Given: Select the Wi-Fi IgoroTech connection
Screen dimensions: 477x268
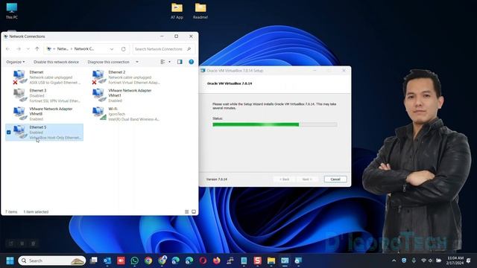Looking at the screenshot, I should (x=126, y=114).
